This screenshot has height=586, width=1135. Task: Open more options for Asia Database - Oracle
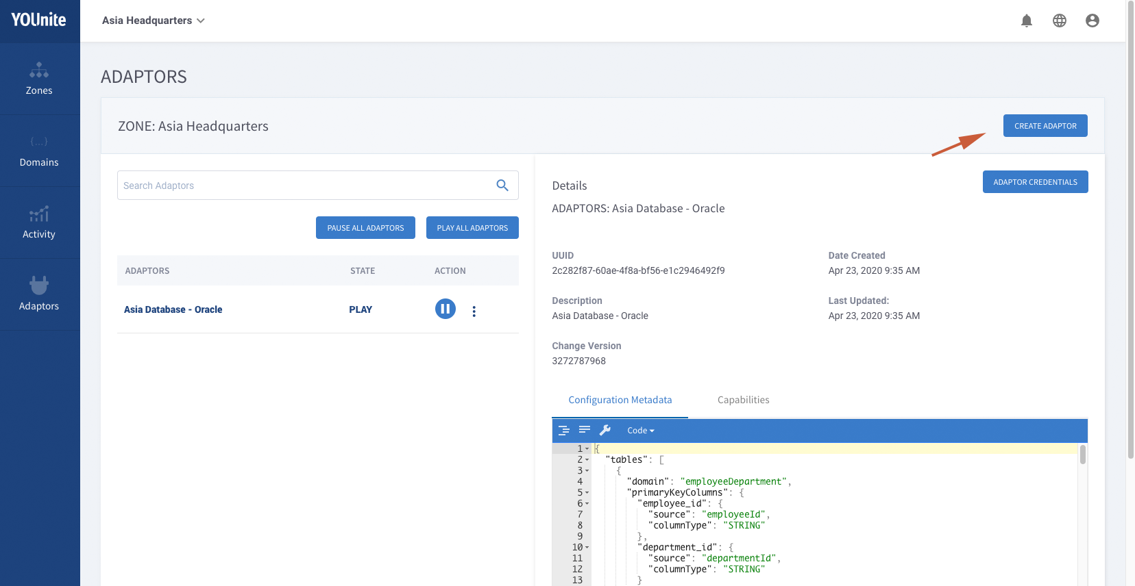click(474, 311)
